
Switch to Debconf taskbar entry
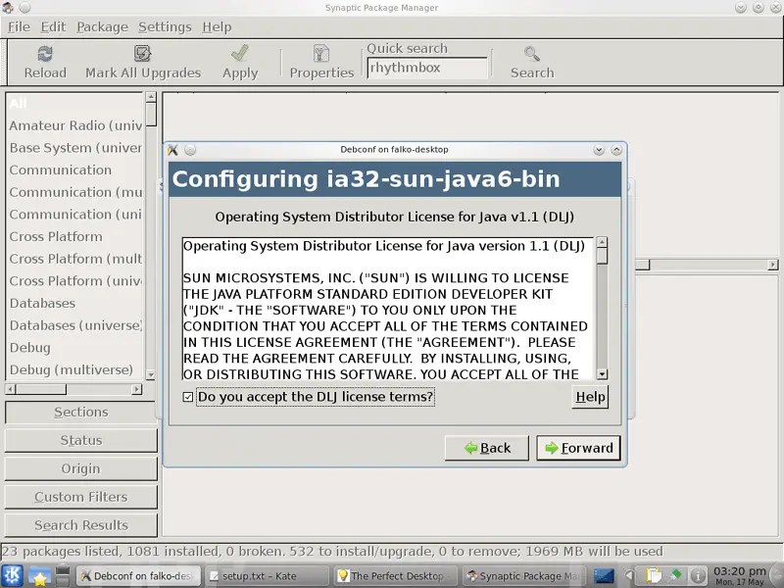coord(138,576)
